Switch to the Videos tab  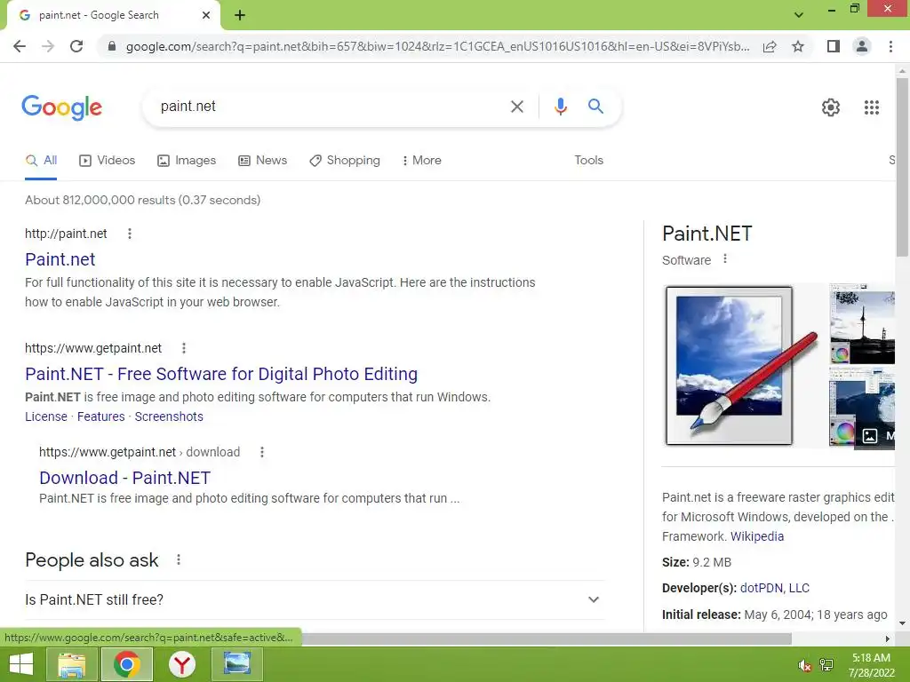[108, 161]
